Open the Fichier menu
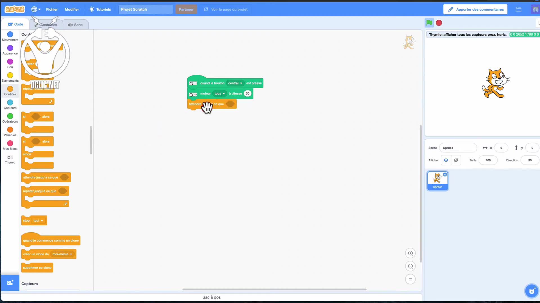Viewport: 540px width, 303px height. [x=52, y=9]
